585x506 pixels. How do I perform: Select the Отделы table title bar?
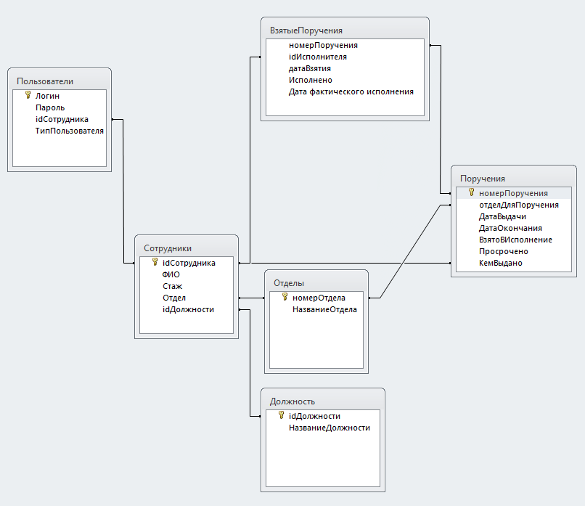point(316,283)
